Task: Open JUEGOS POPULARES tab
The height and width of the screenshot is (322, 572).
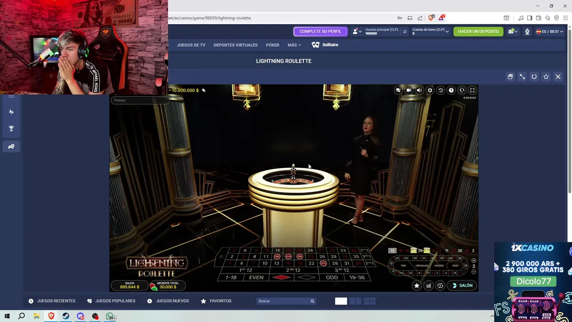Action: (x=111, y=301)
